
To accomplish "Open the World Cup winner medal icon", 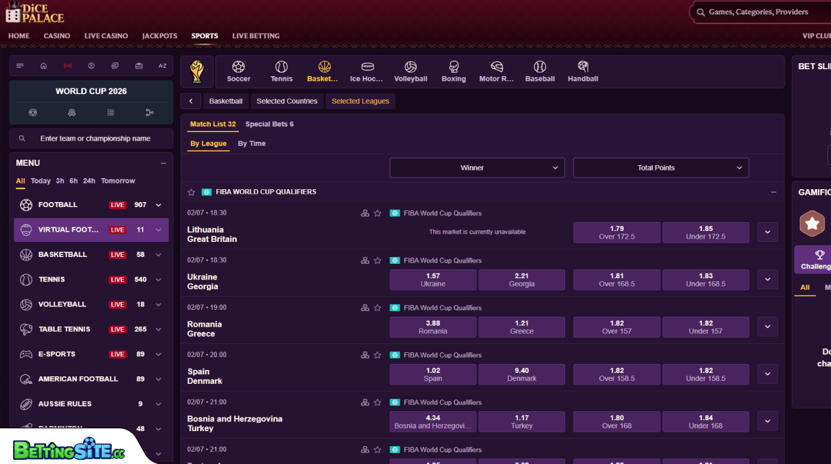I will pos(71,112).
